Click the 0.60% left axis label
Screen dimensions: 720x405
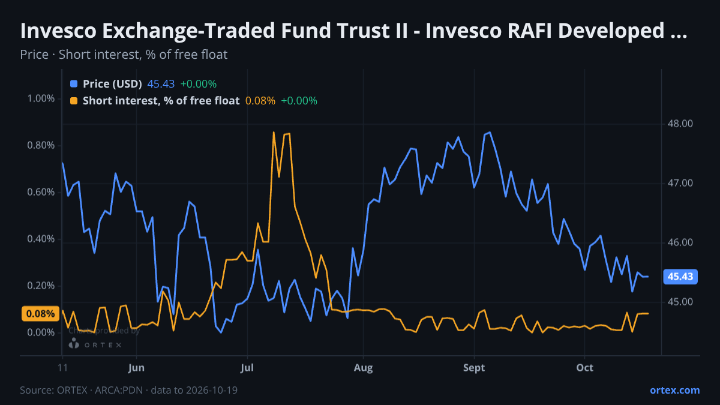(41, 192)
